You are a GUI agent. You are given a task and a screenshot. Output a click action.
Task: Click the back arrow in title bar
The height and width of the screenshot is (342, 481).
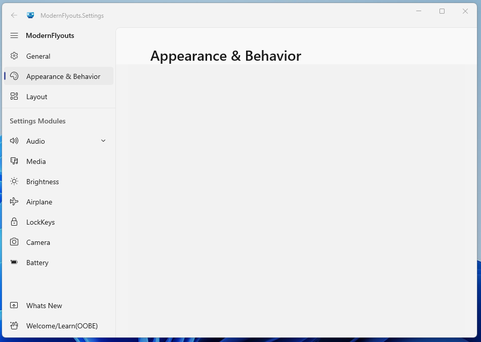pyautogui.click(x=14, y=15)
